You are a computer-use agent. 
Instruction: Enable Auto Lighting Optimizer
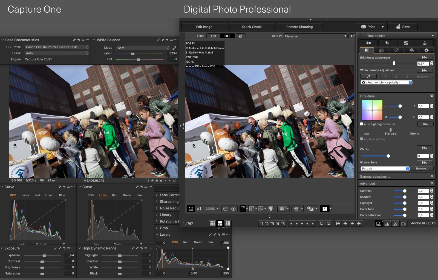[x=361, y=124]
